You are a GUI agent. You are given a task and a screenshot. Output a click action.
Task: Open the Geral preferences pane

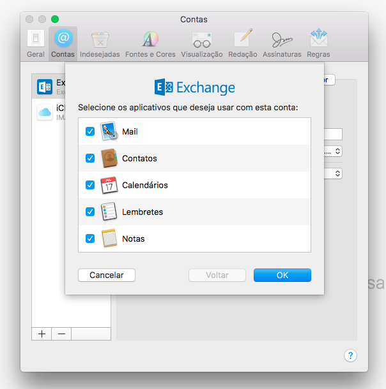tap(36, 43)
